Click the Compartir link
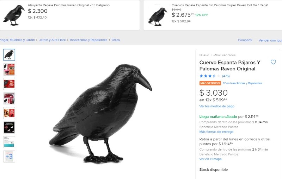Viewport: 282px width, 179px height. (245, 40)
